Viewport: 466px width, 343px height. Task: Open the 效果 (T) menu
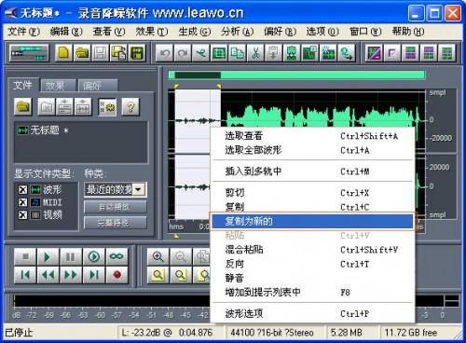pyautogui.click(x=152, y=32)
